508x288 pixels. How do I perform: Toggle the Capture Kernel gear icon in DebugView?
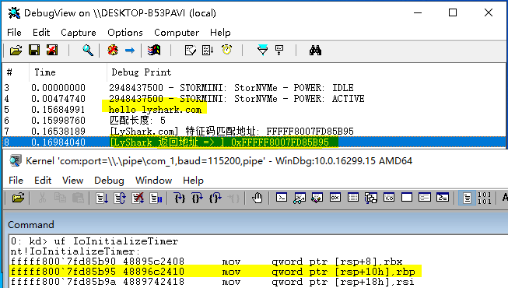113,51
